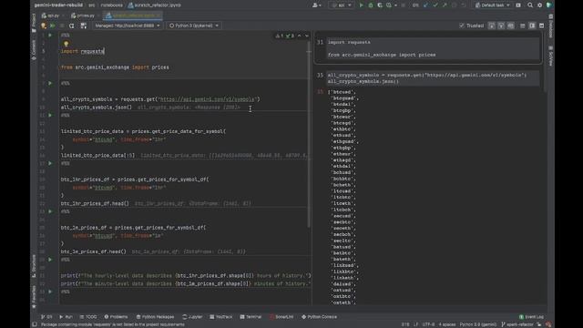Click the notebook variables/table icon
The image size is (583, 328).
tap(83, 26)
